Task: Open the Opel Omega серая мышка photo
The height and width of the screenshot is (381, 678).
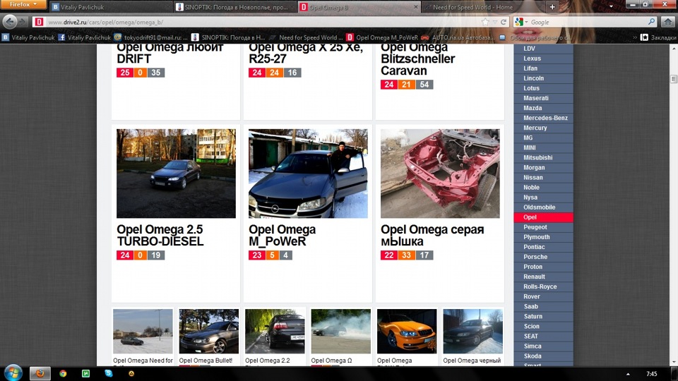Action: pos(440,174)
